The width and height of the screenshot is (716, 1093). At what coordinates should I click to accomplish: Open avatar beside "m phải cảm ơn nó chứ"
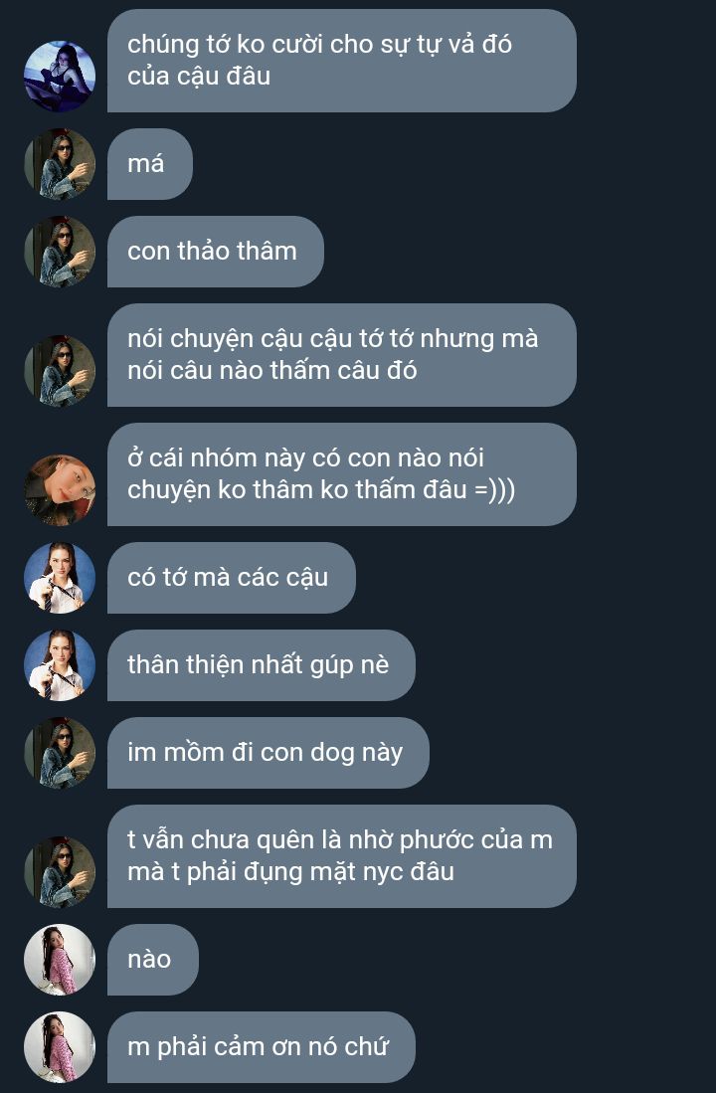click(60, 1047)
